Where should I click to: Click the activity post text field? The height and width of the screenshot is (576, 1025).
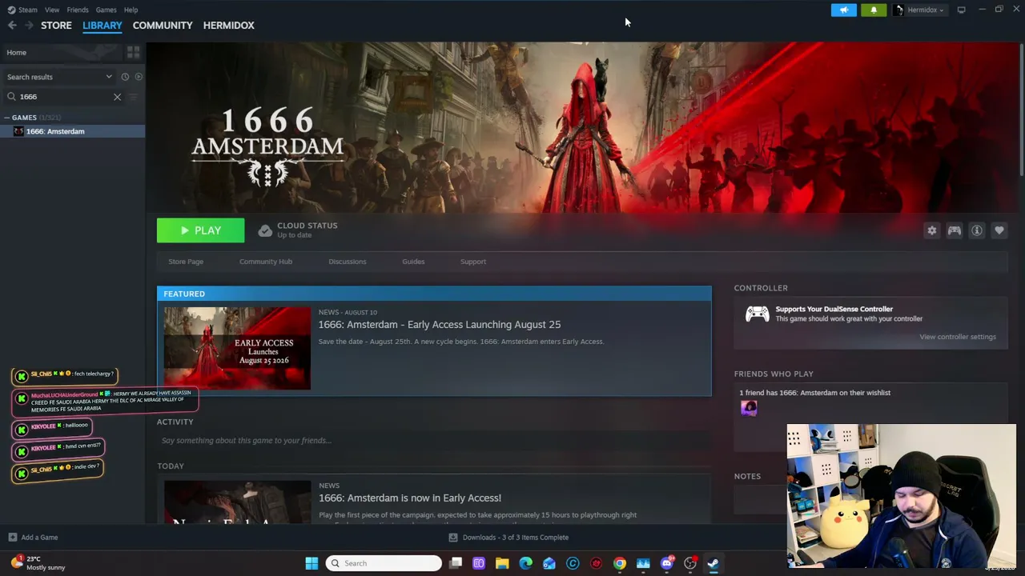(434, 441)
